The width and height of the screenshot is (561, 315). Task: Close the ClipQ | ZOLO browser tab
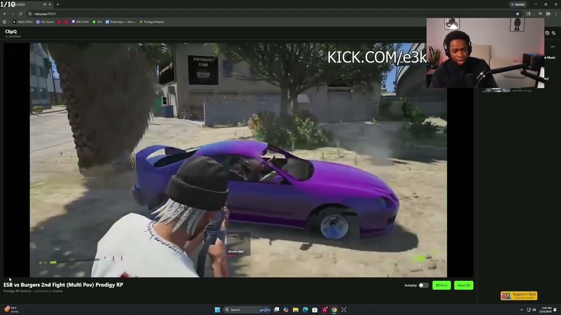50,4
